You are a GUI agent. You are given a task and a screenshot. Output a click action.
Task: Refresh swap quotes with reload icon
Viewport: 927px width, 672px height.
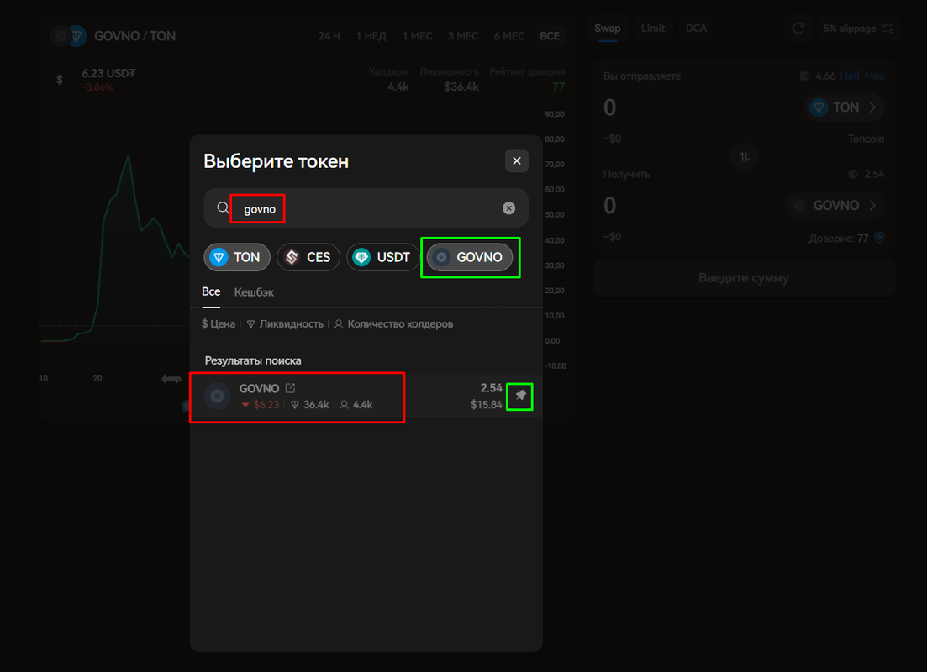coord(798,29)
